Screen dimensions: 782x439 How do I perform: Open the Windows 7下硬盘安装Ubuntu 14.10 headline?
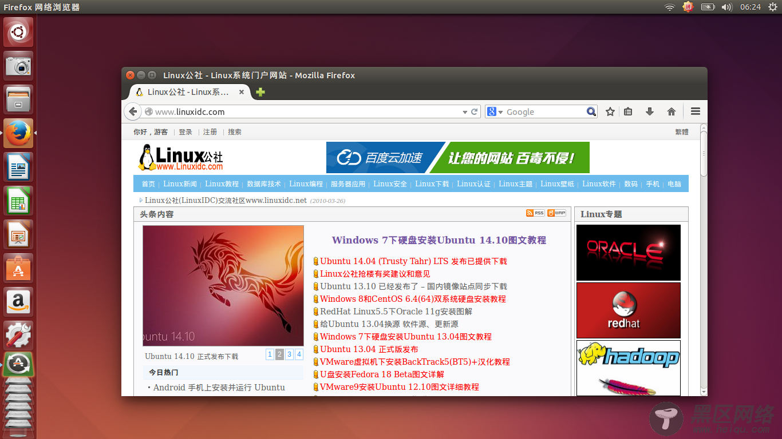point(439,240)
